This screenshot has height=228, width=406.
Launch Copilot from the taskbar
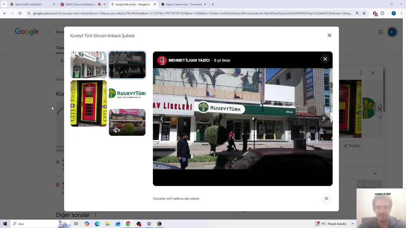coord(87,224)
